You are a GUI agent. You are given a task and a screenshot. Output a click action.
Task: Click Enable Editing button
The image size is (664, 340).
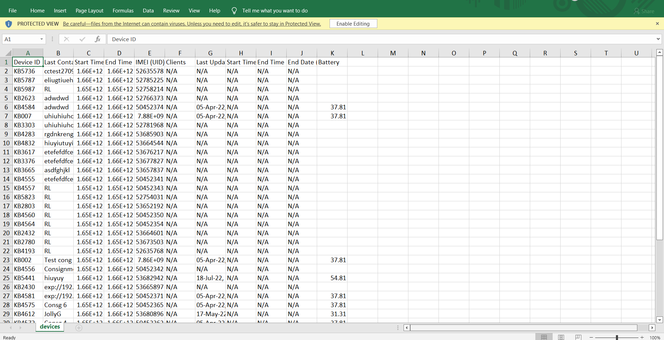(353, 24)
